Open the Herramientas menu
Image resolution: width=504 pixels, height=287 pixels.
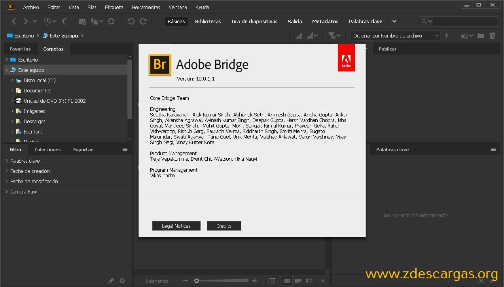146,7
